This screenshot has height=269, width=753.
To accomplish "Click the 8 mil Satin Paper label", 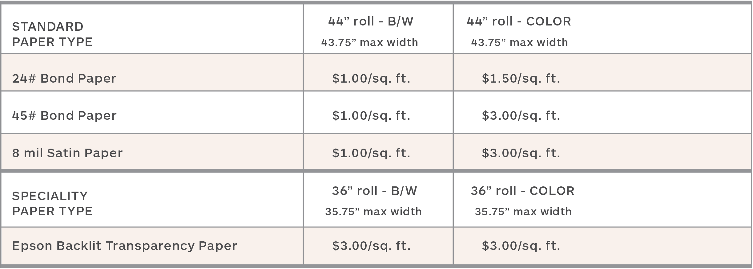I will tap(67, 153).
